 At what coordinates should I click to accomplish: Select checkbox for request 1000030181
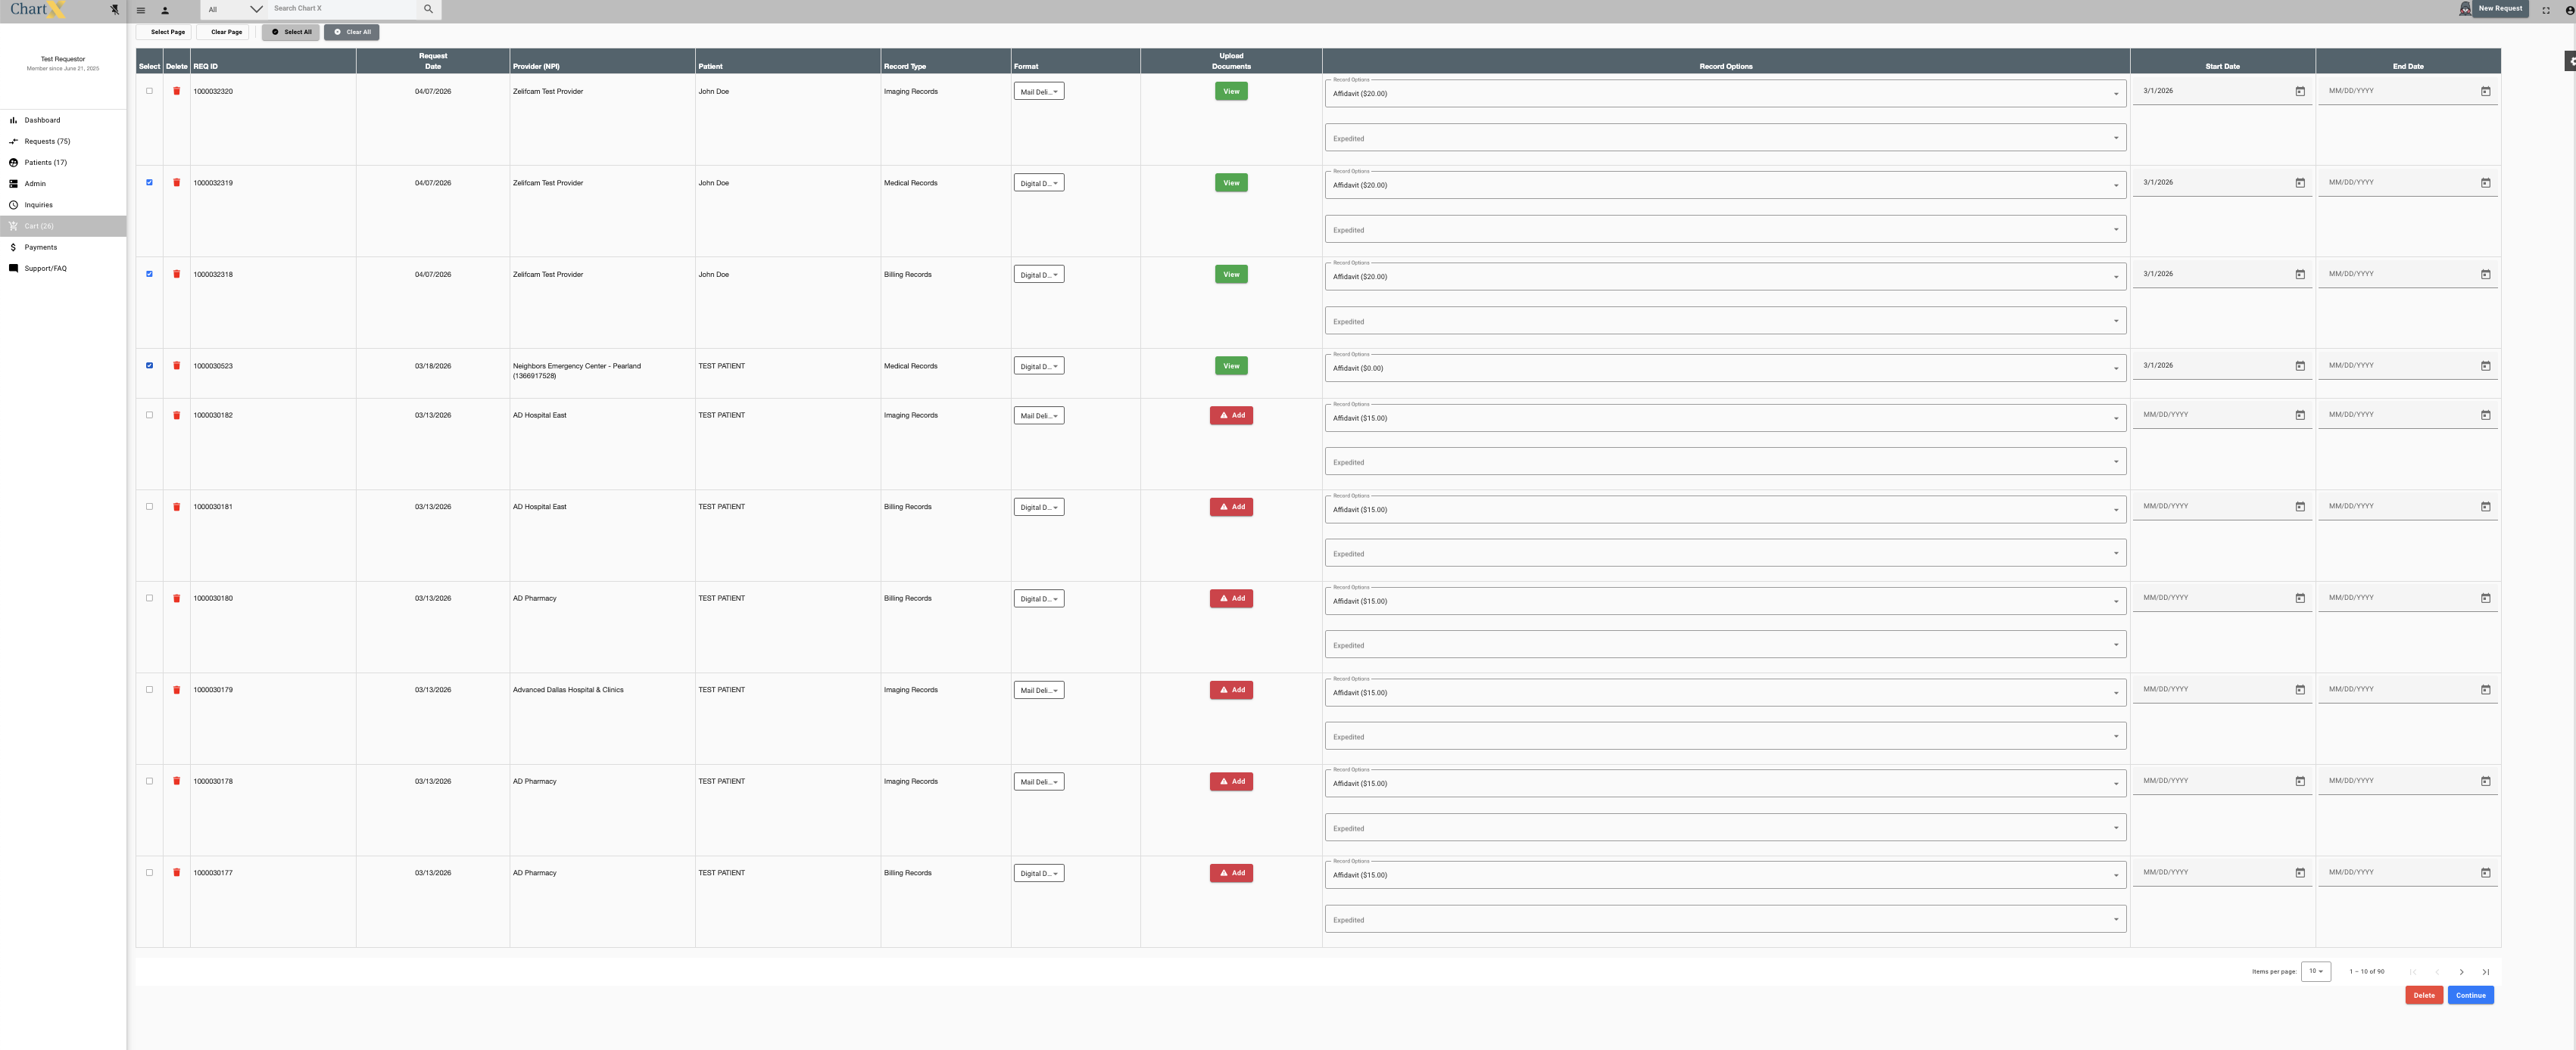coord(150,507)
